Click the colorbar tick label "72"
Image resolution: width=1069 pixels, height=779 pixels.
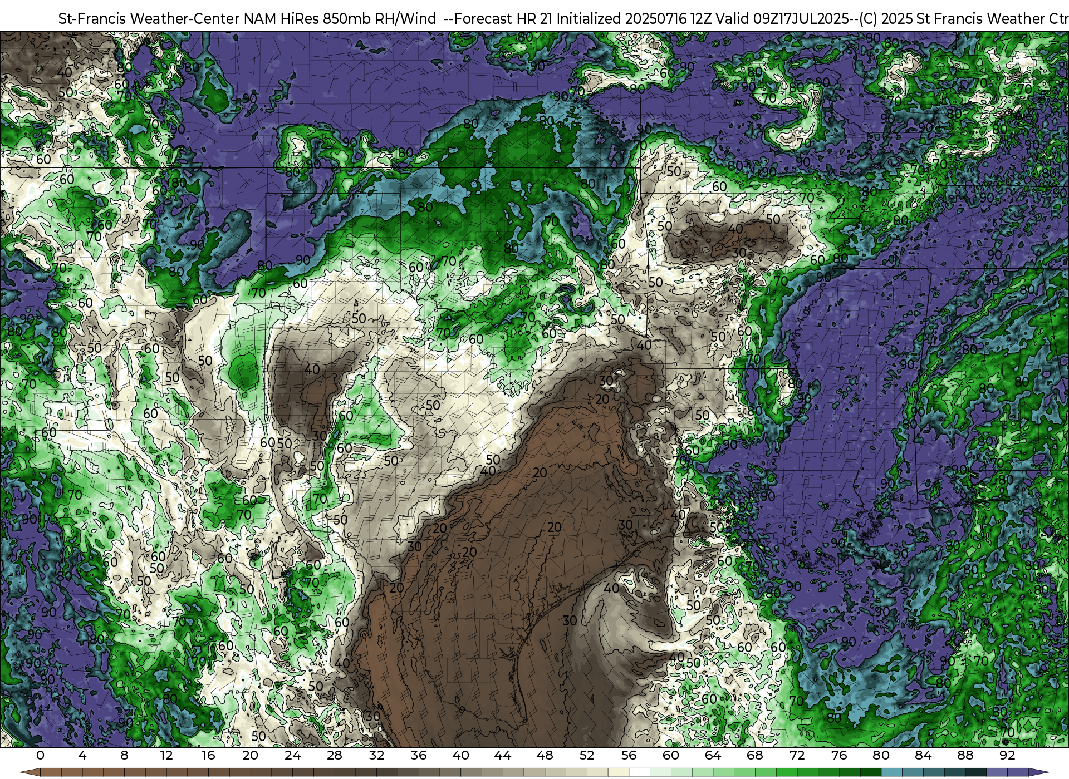(797, 756)
